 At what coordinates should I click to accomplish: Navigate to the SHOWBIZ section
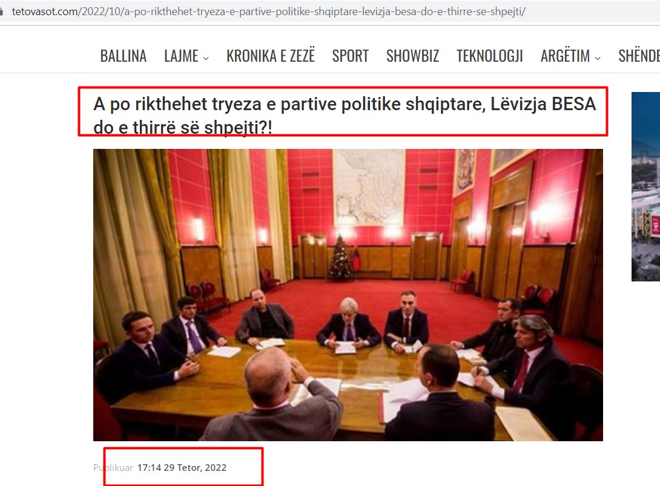click(x=412, y=56)
